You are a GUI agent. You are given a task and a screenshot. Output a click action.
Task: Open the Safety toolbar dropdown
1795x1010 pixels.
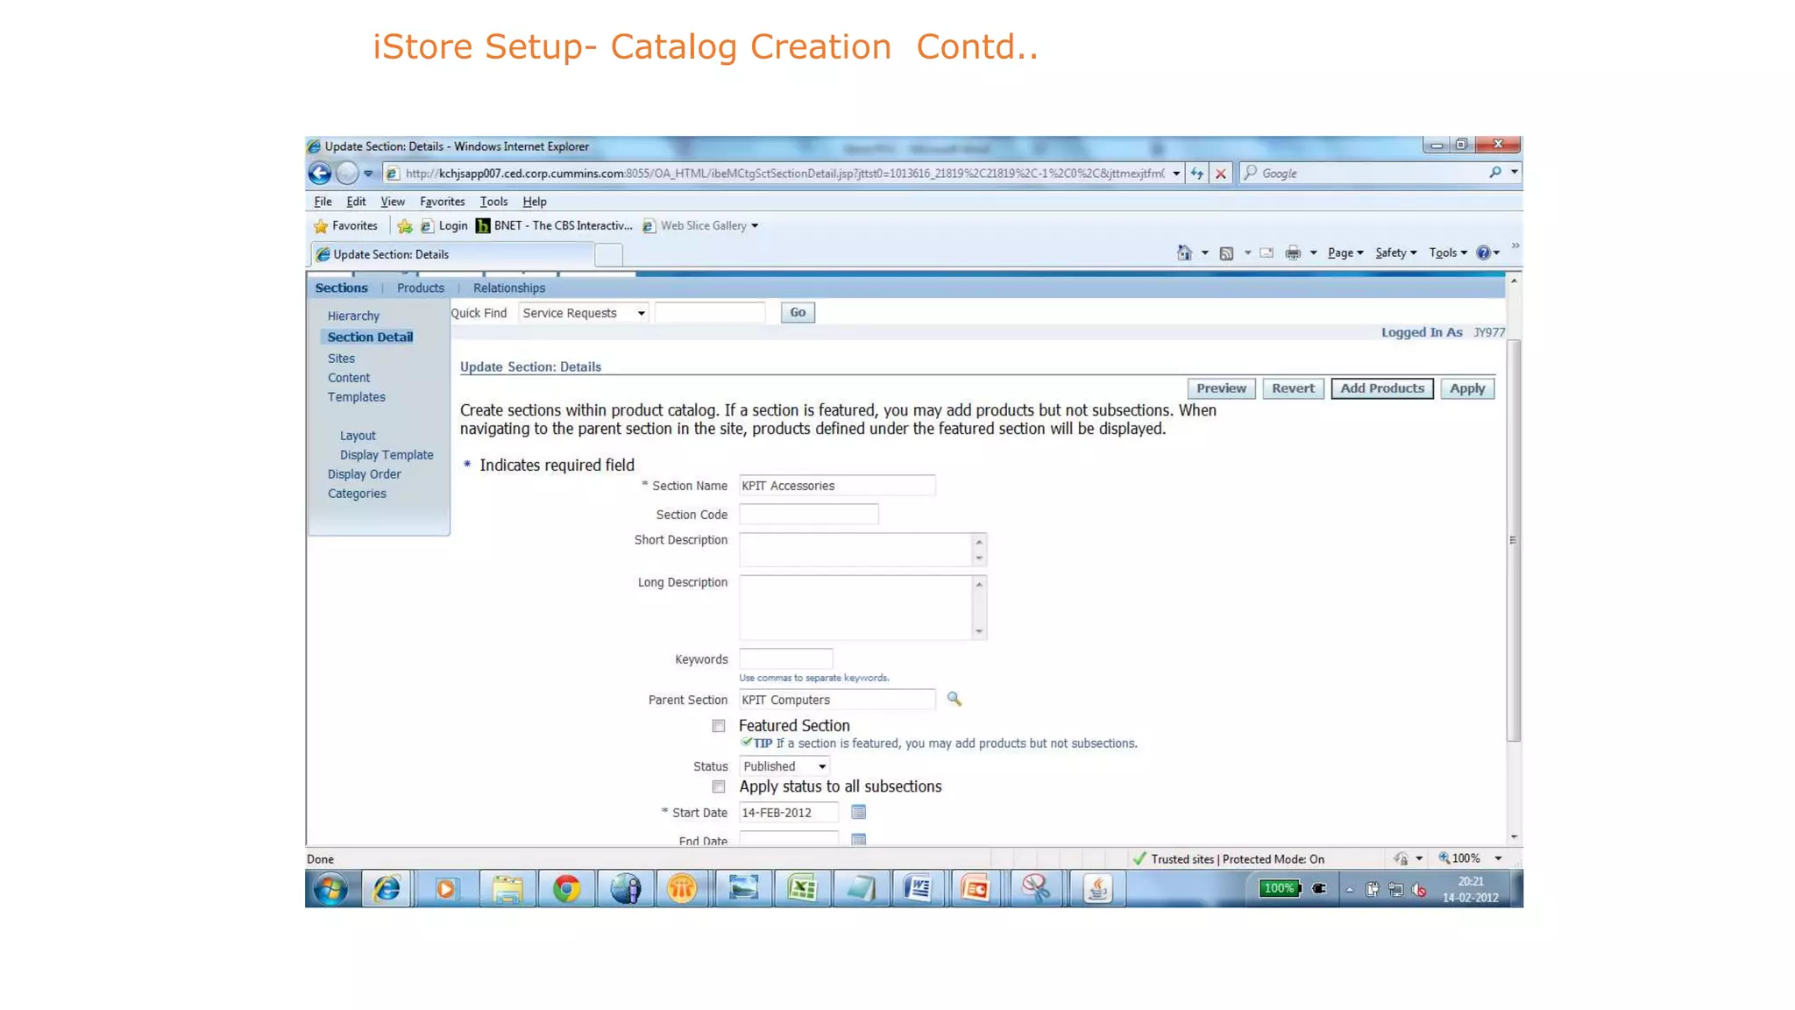[x=1396, y=252]
